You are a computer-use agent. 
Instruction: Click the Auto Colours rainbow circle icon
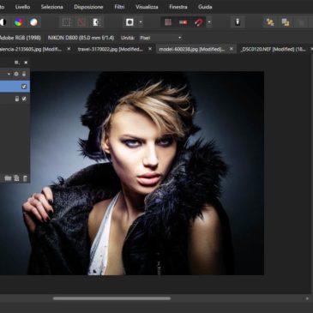pos(19,22)
